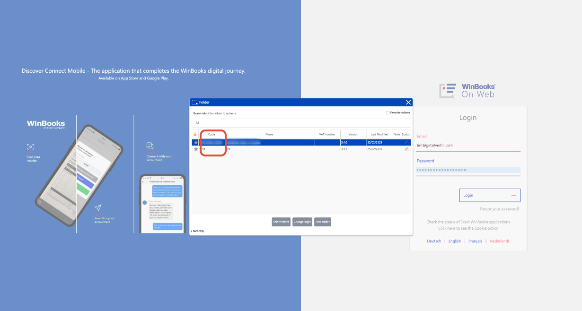Click the lock status icon on test row
This screenshot has width=582, height=311.
tap(406, 149)
